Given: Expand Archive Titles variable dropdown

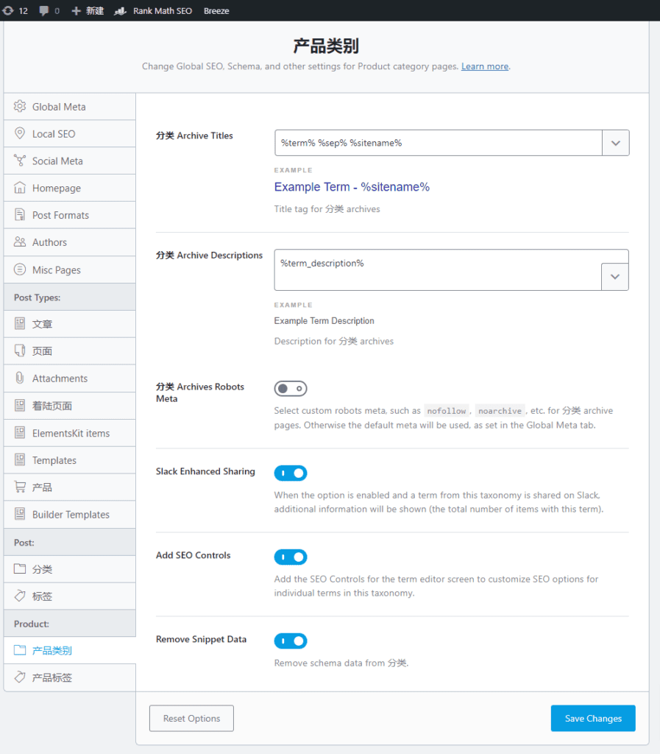Looking at the screenshot, I should point(615,143).
